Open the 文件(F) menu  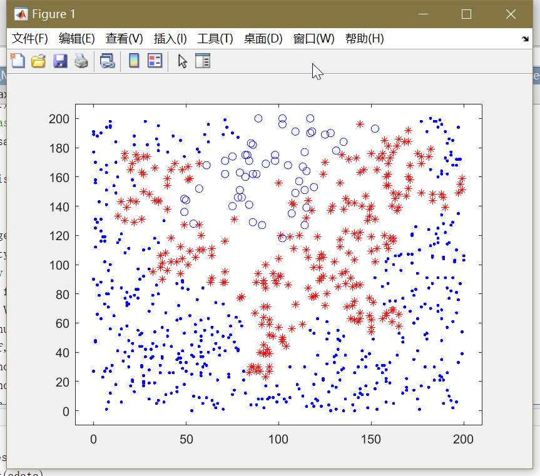(x=30, y=39)
